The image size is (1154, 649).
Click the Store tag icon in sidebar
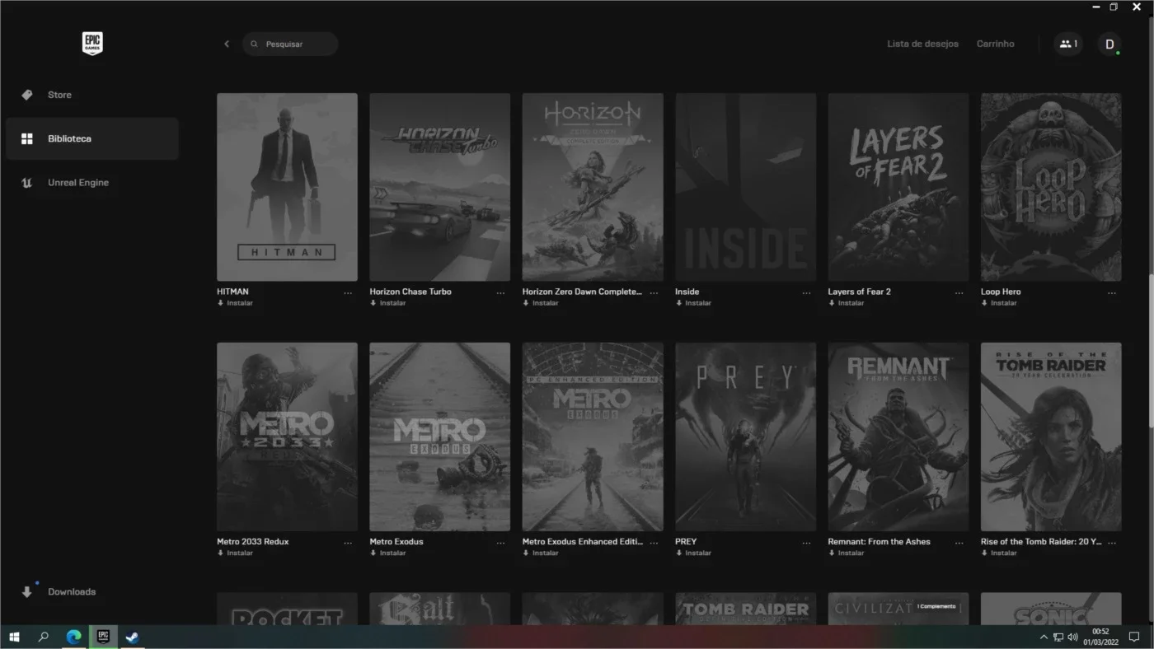(27, 95)
